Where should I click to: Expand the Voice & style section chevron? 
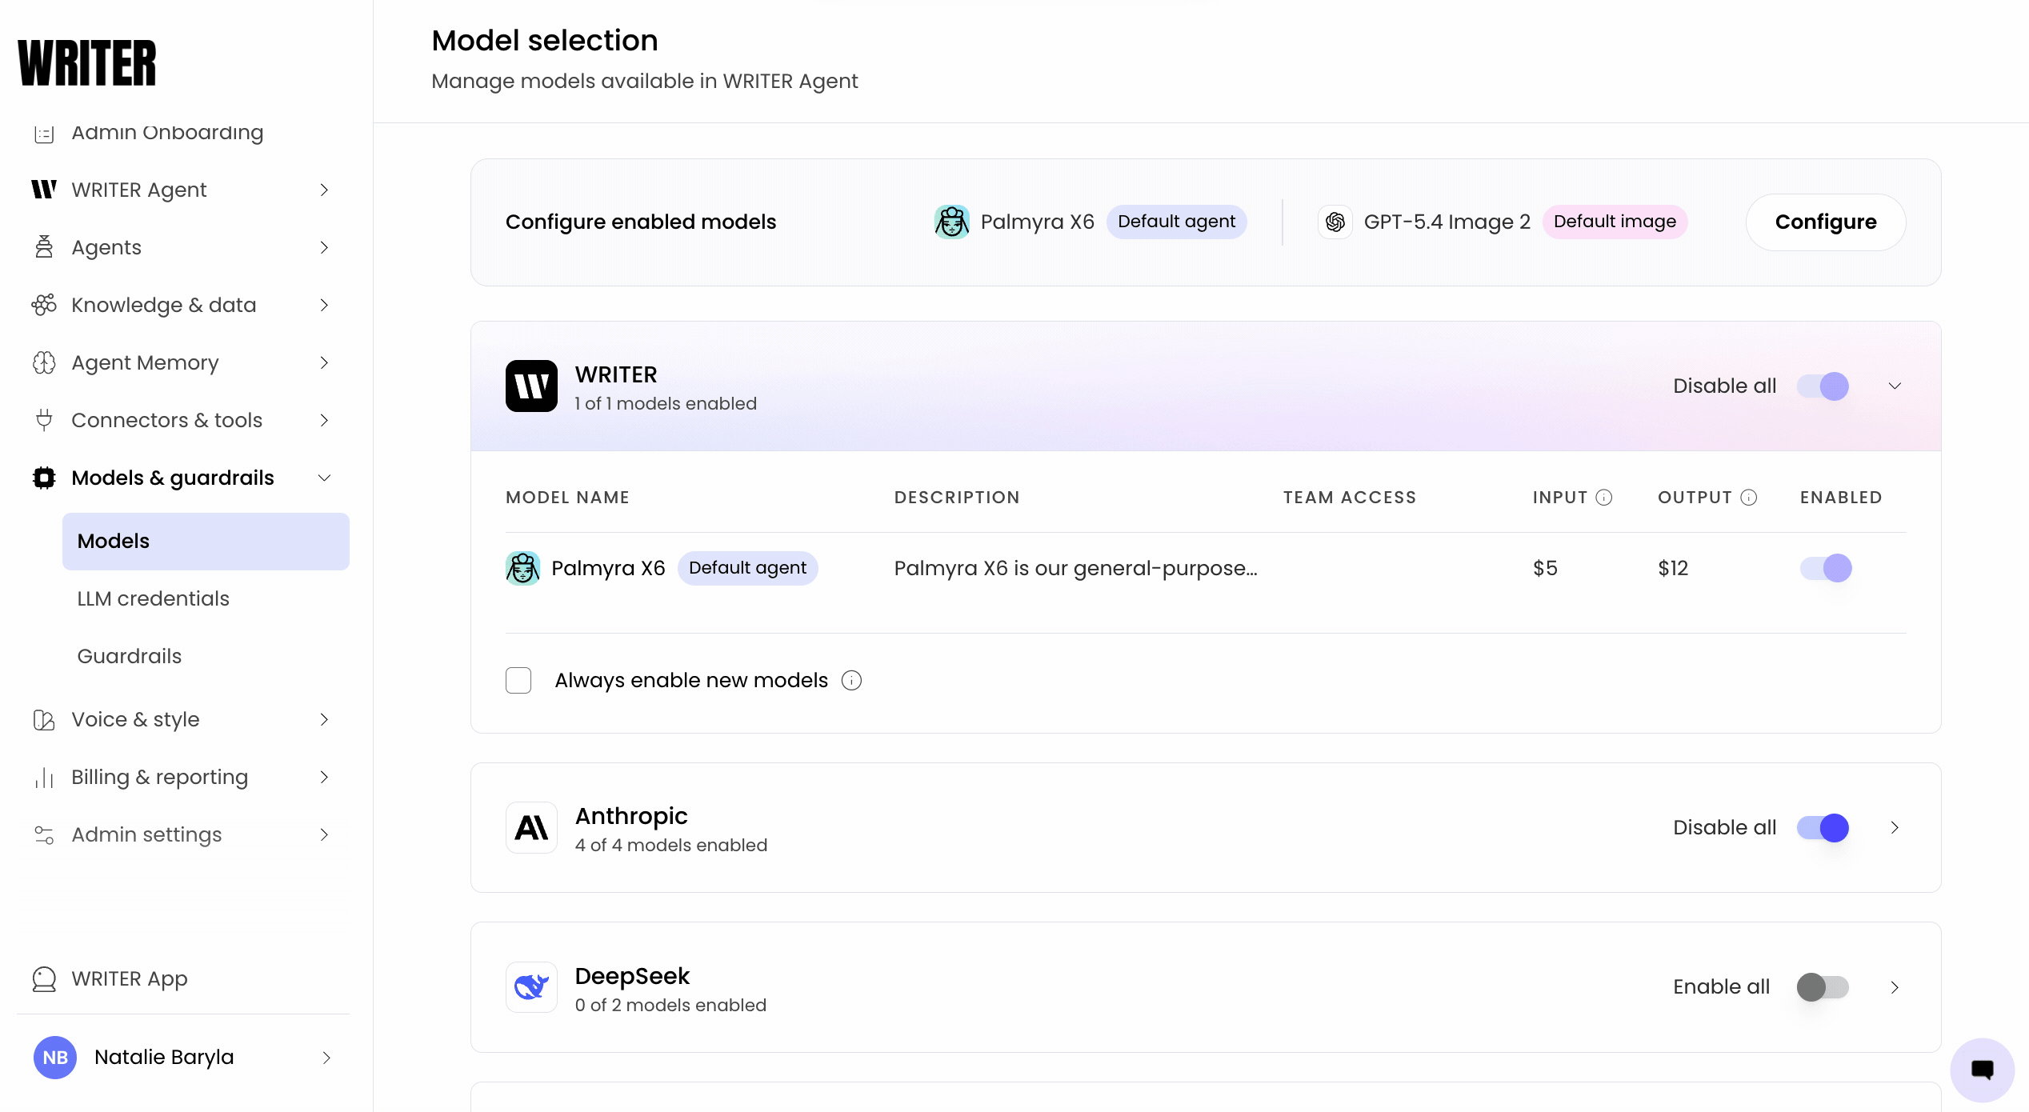click(x=324, y=719)
